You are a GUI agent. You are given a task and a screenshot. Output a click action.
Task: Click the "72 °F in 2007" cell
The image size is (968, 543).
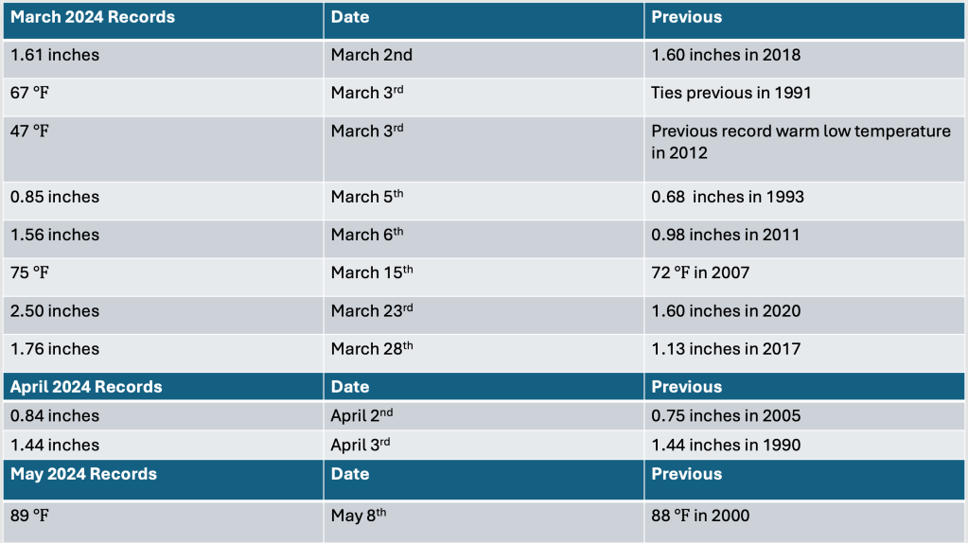tap(700, 272)
